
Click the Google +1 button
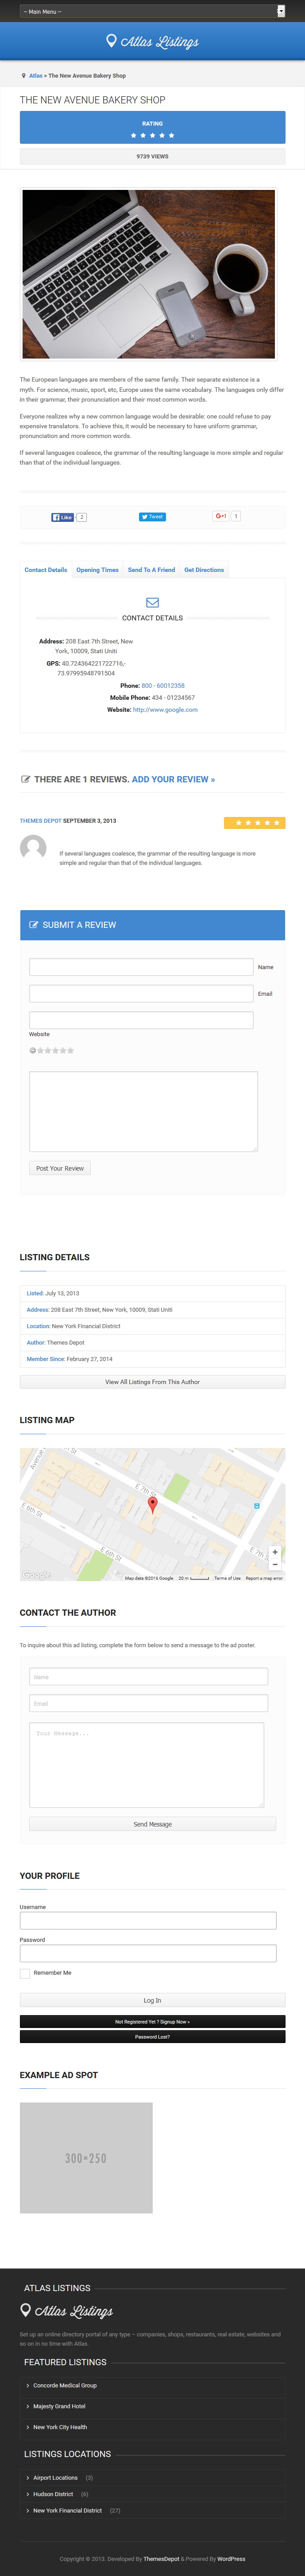[x=221, y=516]
